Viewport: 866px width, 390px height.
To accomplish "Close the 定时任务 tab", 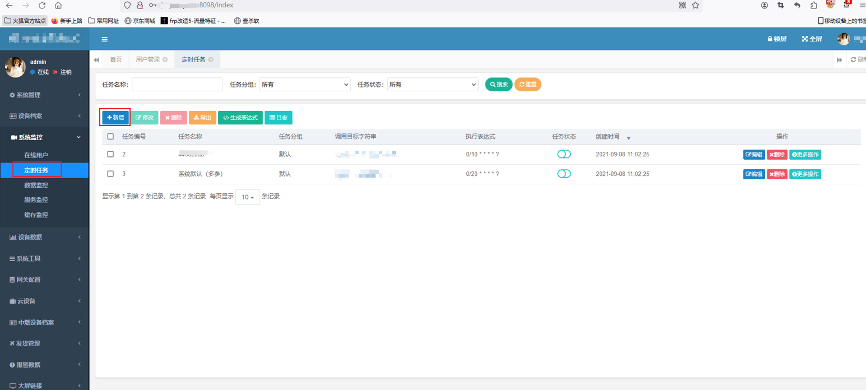I will click(211, 59).
